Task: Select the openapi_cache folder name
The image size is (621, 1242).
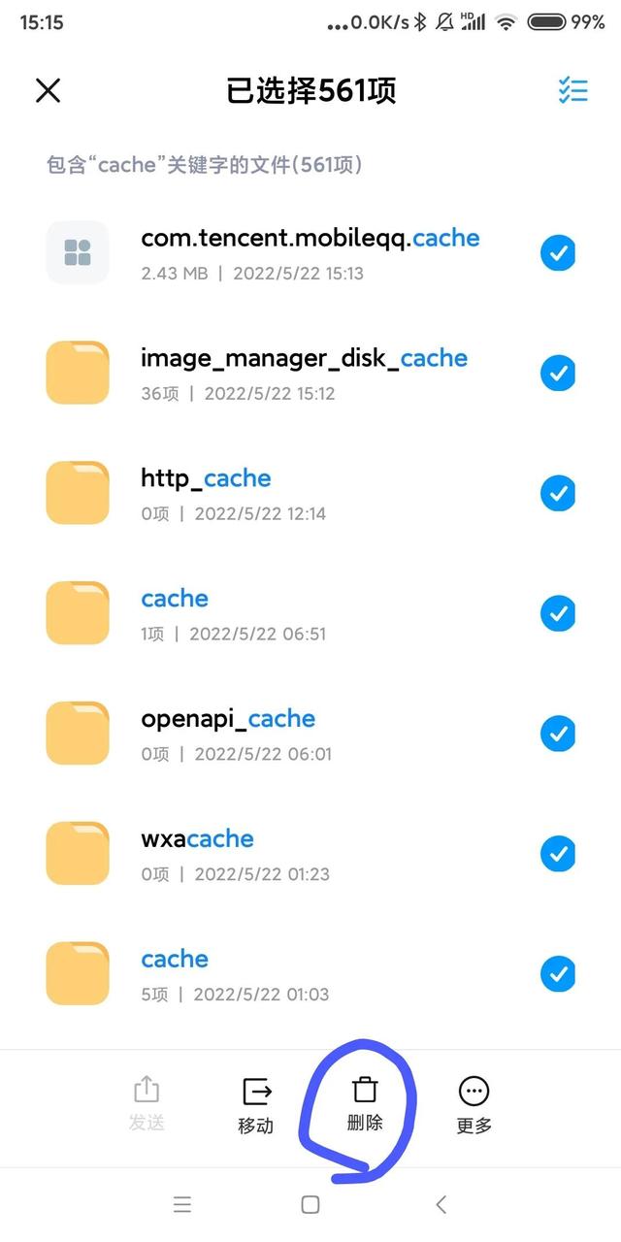Action: pos(228,719)
